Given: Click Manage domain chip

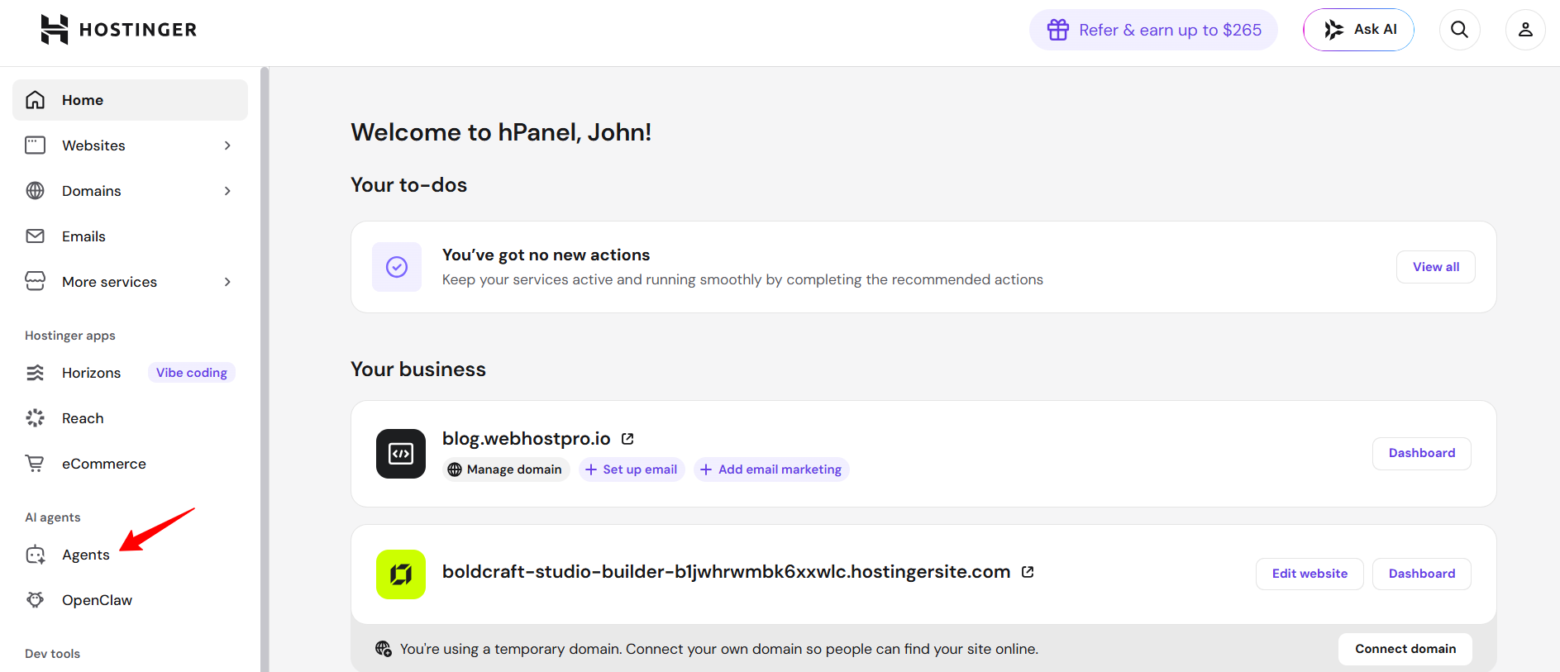Looking at the screenshot, I should (506, 469).
